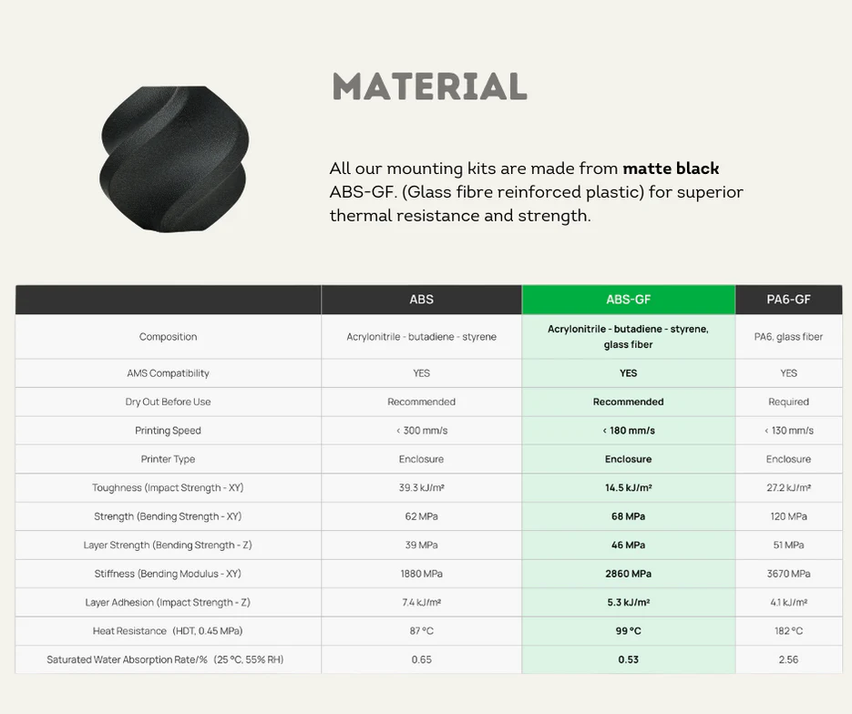Click the Printing Speed row label
Viewport: 852px width, 714px height.
click(x=168, y=431)
